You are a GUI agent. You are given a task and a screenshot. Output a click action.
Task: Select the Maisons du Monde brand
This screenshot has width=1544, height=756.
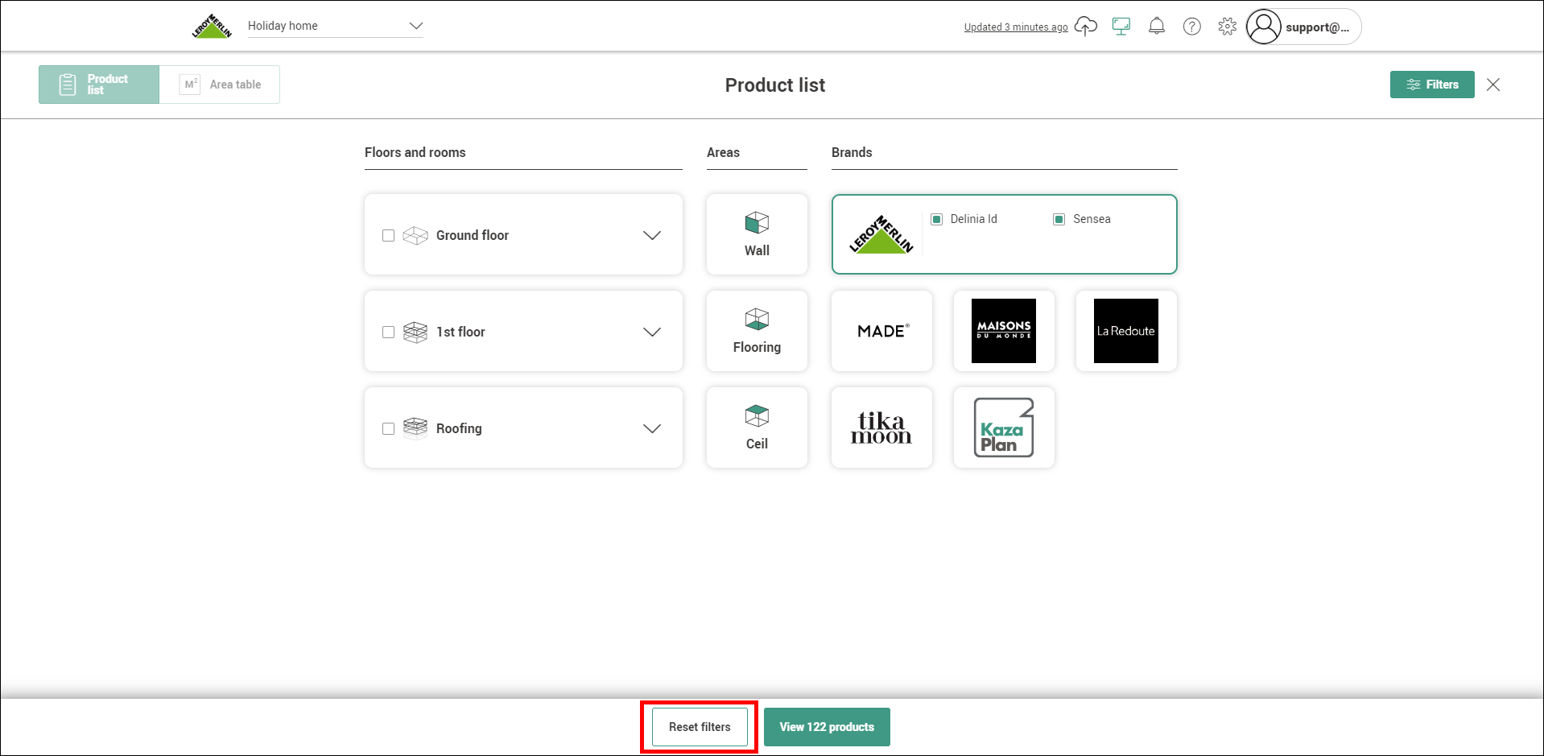[x=1004, y=331]
